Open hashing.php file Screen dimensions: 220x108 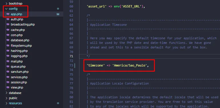click(x=19, y=51)
